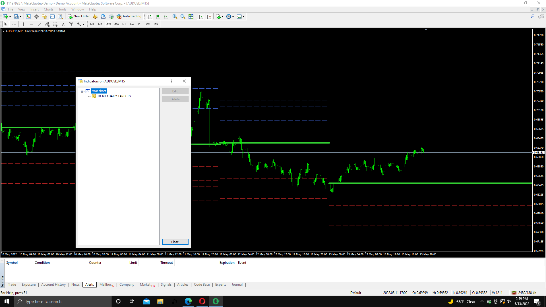Toggle chart Shift to end
This screenshot has height=307, width=546.
209,16
